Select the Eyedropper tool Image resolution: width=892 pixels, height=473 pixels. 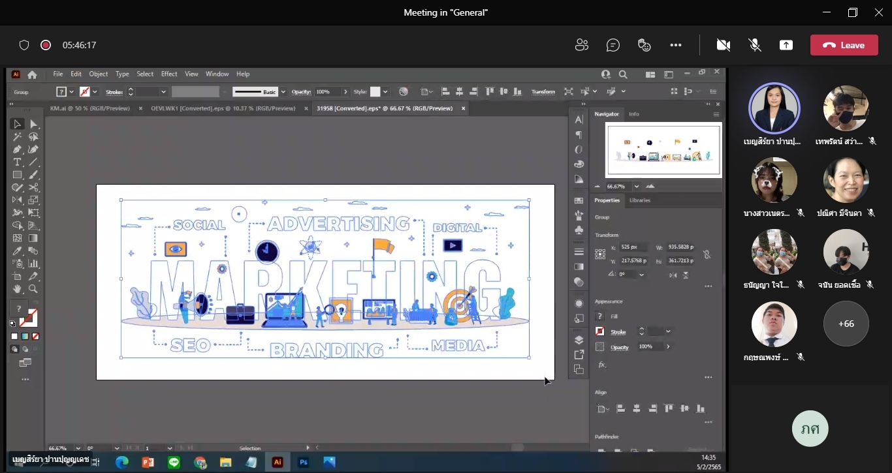click(x=18, y=251)
